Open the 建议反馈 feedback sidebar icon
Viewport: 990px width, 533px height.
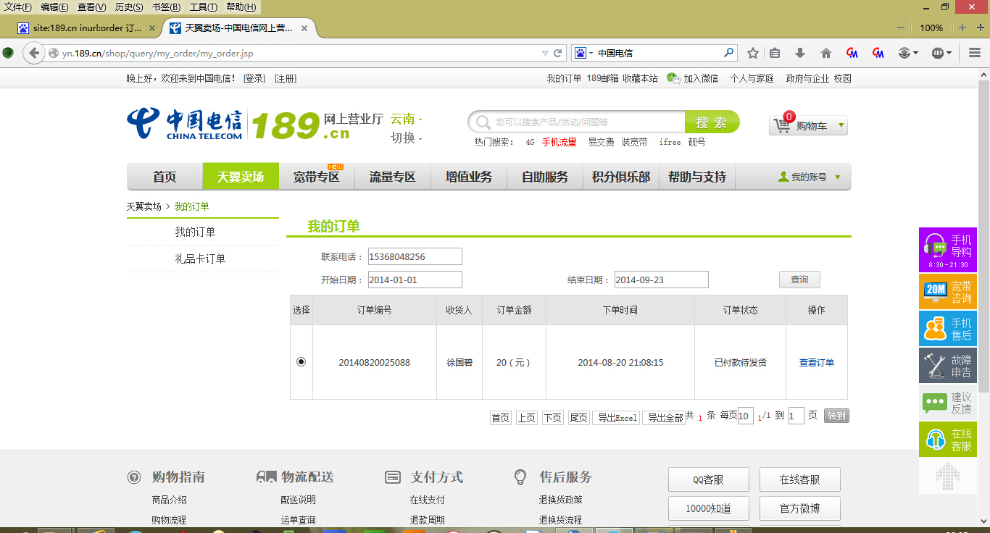(x=947, y=403)
